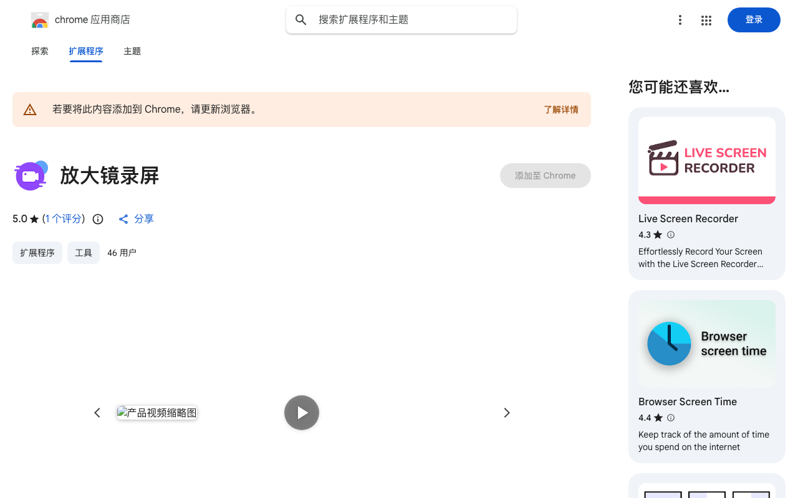Screen dimensions: 798x498
Task: Click the Live Screen Recorder description text
Action: [701, 258]
